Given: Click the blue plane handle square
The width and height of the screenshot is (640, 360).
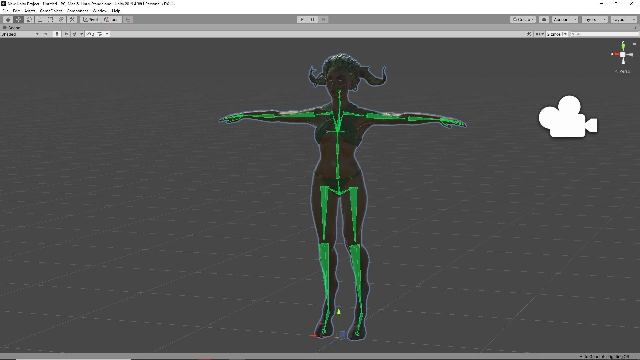Looking at the screenshot, I should point(342,334).
